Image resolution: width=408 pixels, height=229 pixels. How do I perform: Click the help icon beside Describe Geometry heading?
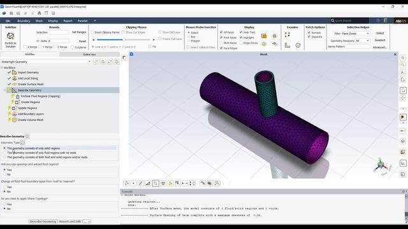coord(27,136)
